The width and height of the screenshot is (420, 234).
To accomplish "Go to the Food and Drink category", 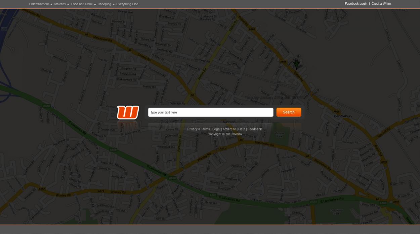I will coord(82,4).
